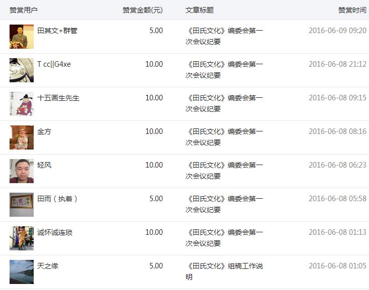369x290 pixels.
Task: Select timestamp 2016-06-08 21:12
Action: point(337,64)
